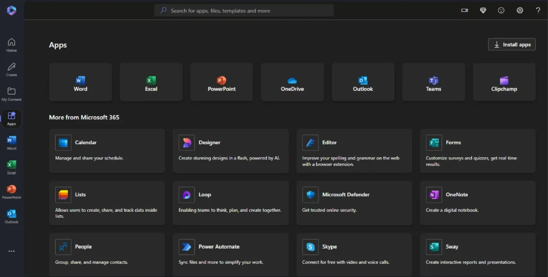Viewport: 548px width, 277px height.
Task: Focus the search for apps field
Action: 244,11
